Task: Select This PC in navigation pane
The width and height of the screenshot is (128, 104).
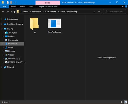Action: click(x=10, y=29)
